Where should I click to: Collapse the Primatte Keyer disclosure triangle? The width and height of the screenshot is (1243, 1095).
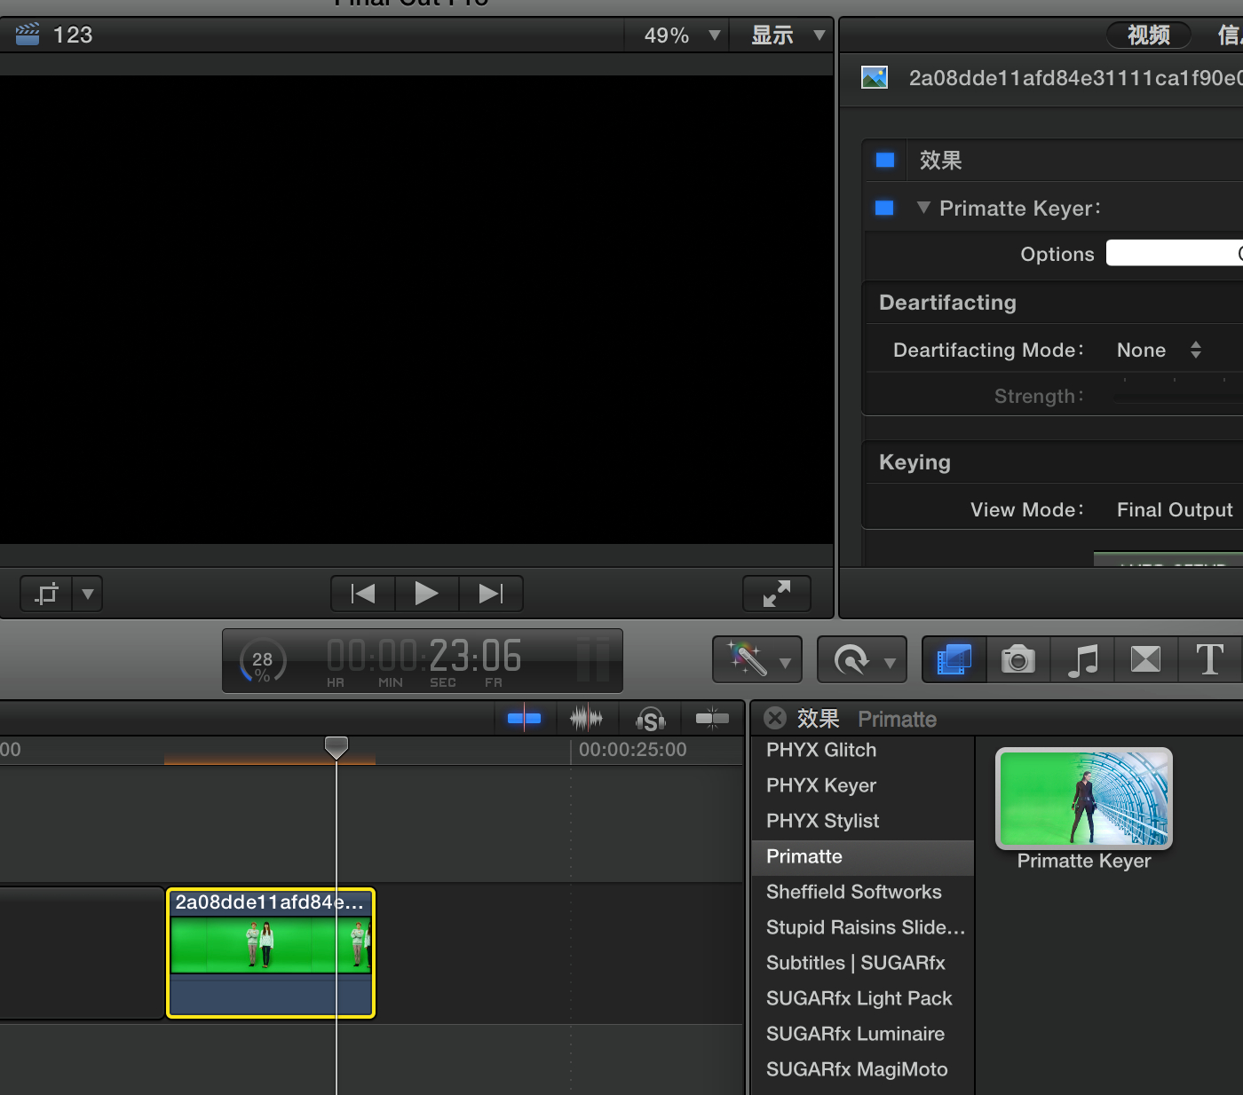point(923,208)
